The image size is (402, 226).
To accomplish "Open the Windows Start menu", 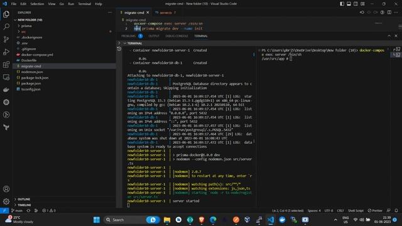I will [x=96, y=220].
